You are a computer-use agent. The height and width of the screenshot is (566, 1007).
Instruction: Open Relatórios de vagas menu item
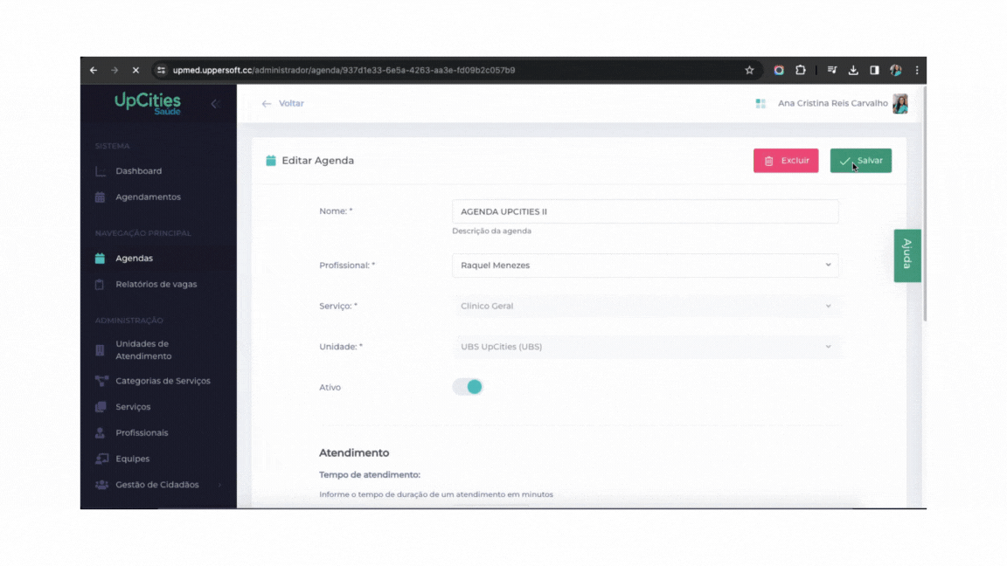(156, 284)
